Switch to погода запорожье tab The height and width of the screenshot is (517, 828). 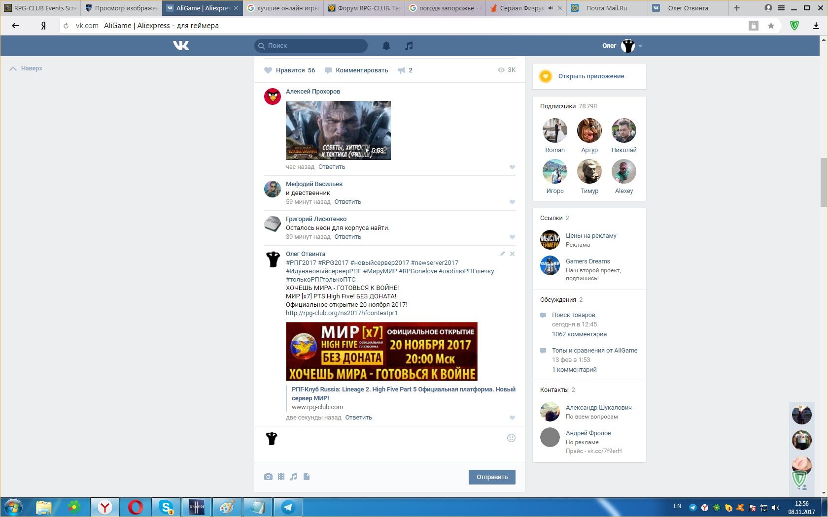445,8
